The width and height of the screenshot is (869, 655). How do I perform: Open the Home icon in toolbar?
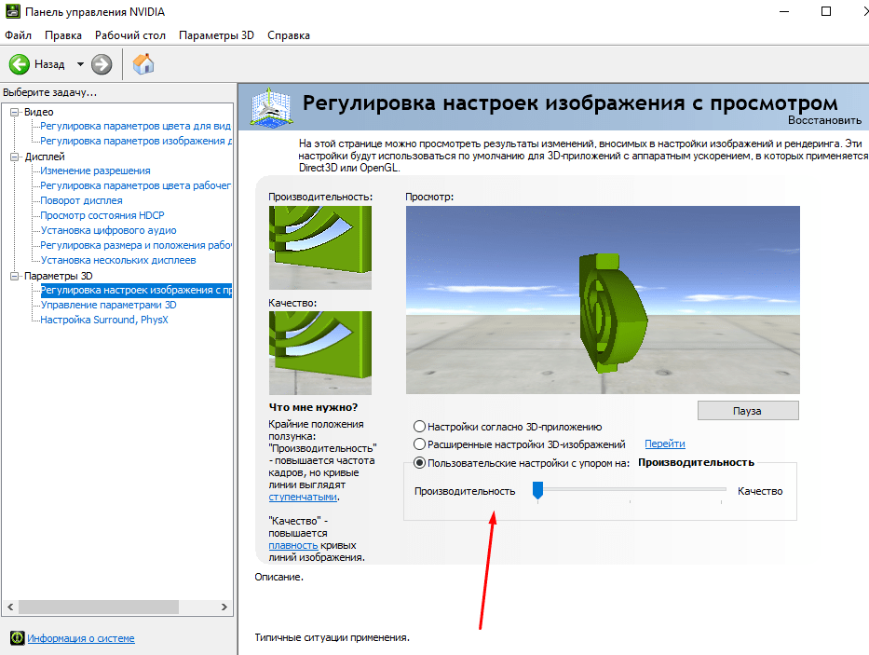143,64
